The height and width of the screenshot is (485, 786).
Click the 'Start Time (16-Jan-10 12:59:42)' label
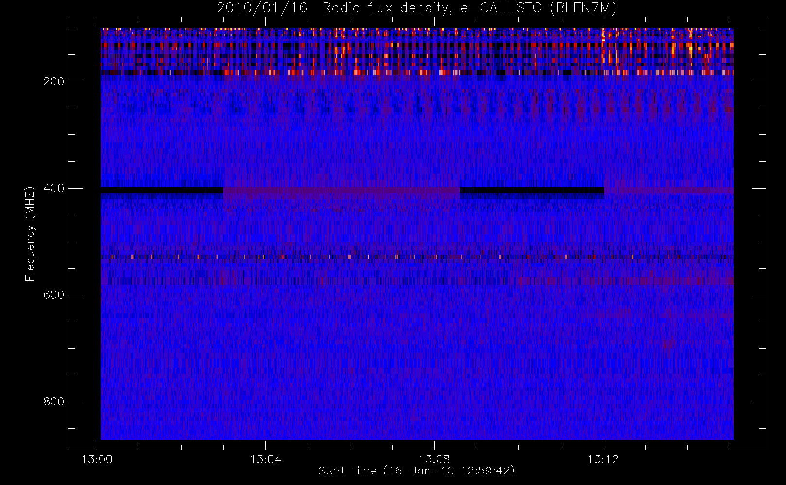click(x=417, y=471)
